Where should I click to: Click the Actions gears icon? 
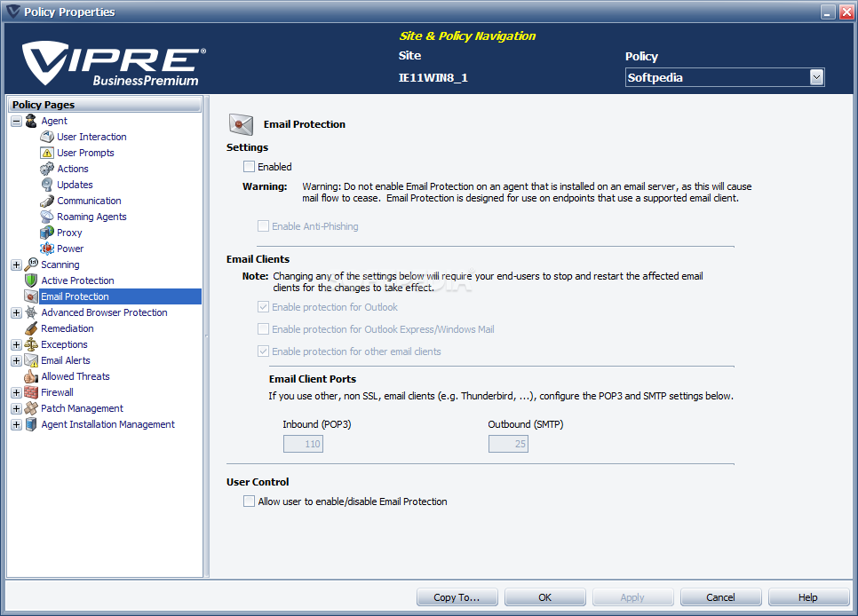tap(47, 169)
